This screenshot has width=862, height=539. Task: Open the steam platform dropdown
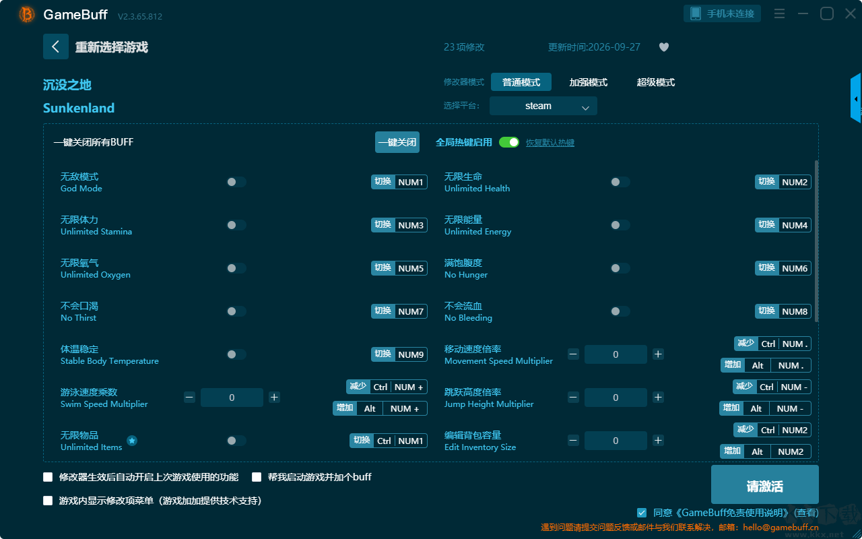pos(543,106)
